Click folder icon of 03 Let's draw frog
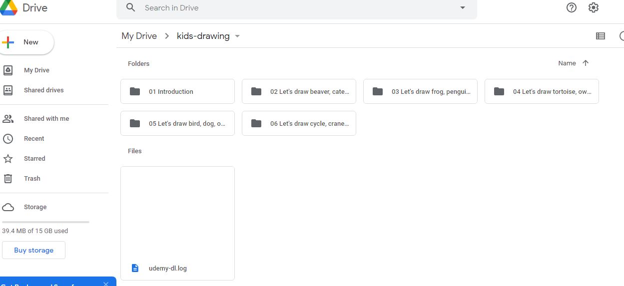 [378, 91]
